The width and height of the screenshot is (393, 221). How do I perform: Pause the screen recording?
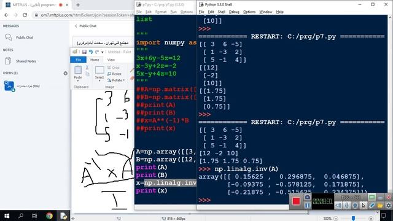[x=307, y=206]
